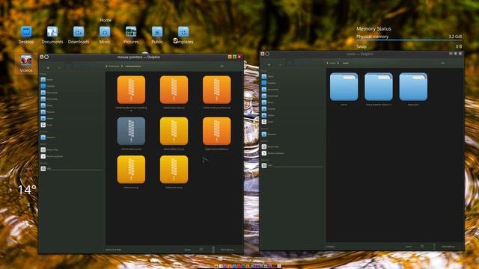479x269 pixels.
Task: Click Home breadcrumb in icons window
Action: (x=332, y=63)
